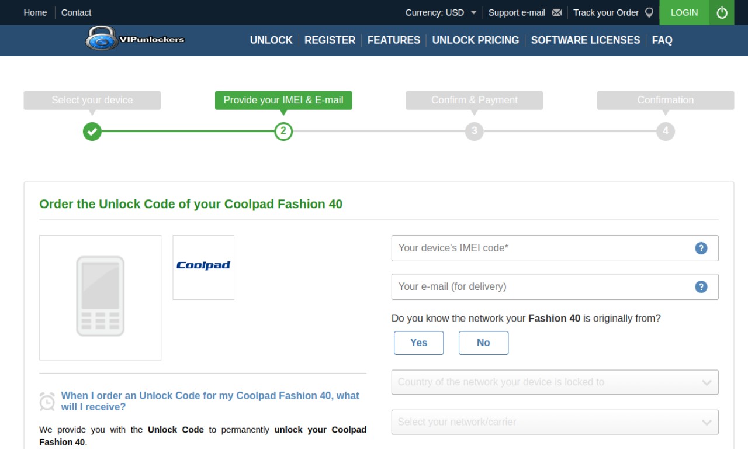Click the green checkmark step 1 circle

pos(92,131)
